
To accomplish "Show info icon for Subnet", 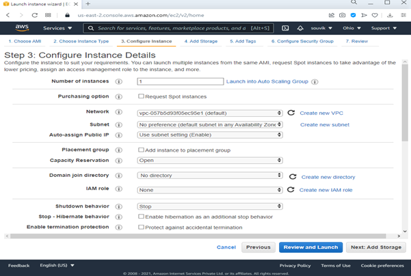I will pyautogui.click(x=119, y=124).
